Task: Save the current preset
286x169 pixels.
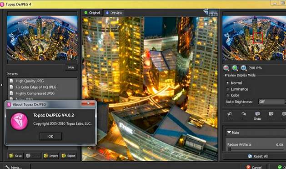Action: 15,156
